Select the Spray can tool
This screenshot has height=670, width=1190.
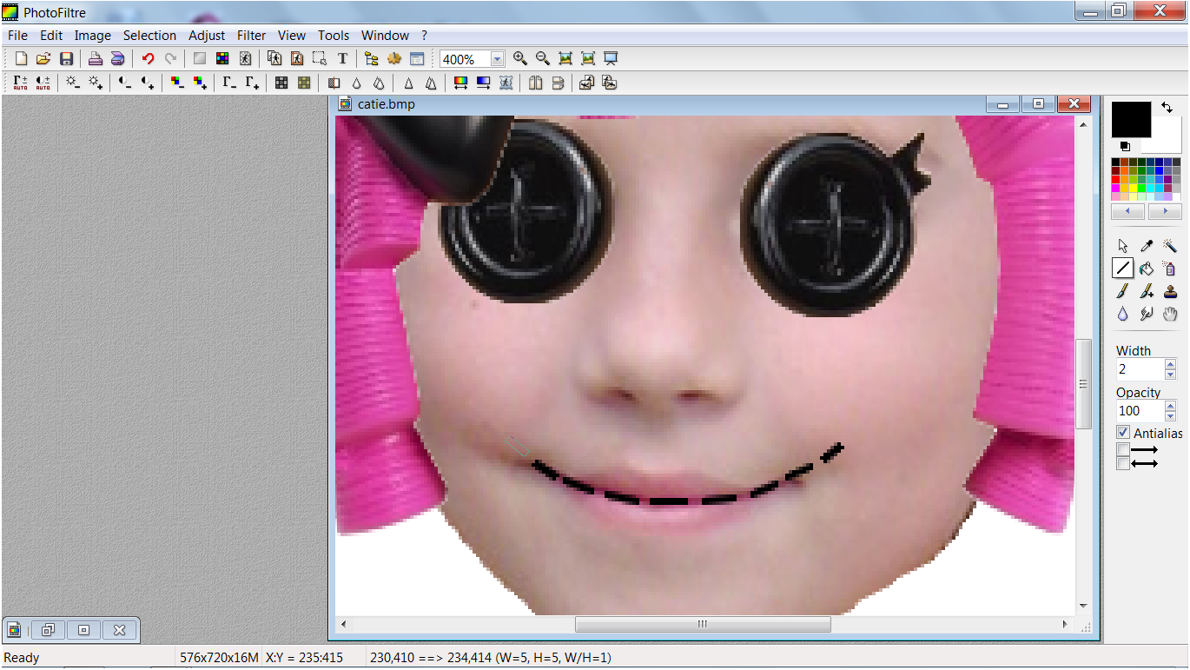(x=1170, y=269)
